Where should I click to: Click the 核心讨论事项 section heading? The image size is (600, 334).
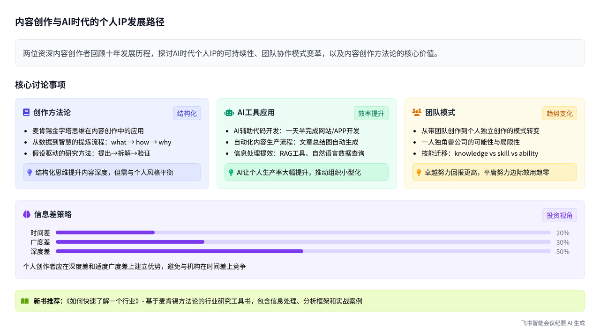coord(40,85)
